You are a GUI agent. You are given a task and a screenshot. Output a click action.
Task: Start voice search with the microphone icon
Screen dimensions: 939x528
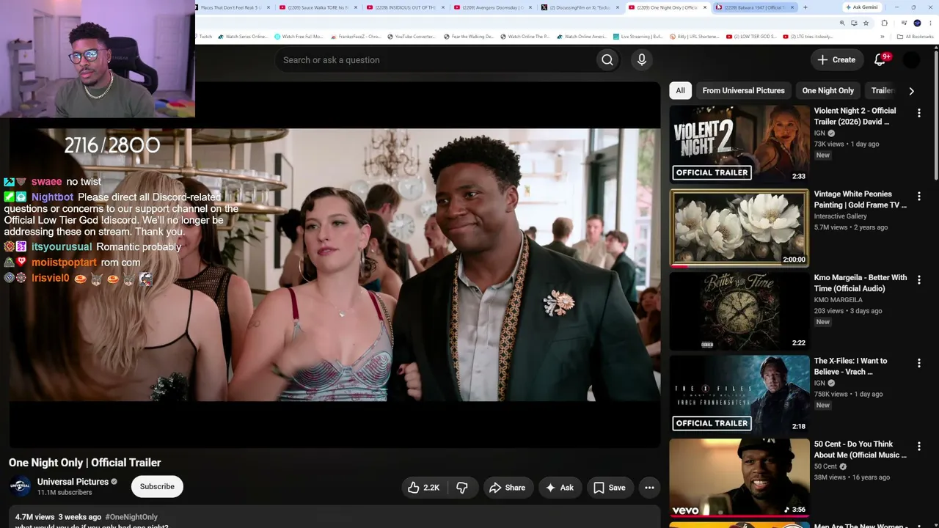click(642, 60)
